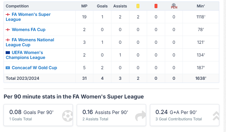Open the Womens FA Cup link
The image size is (226, 132).
point(29,30)
